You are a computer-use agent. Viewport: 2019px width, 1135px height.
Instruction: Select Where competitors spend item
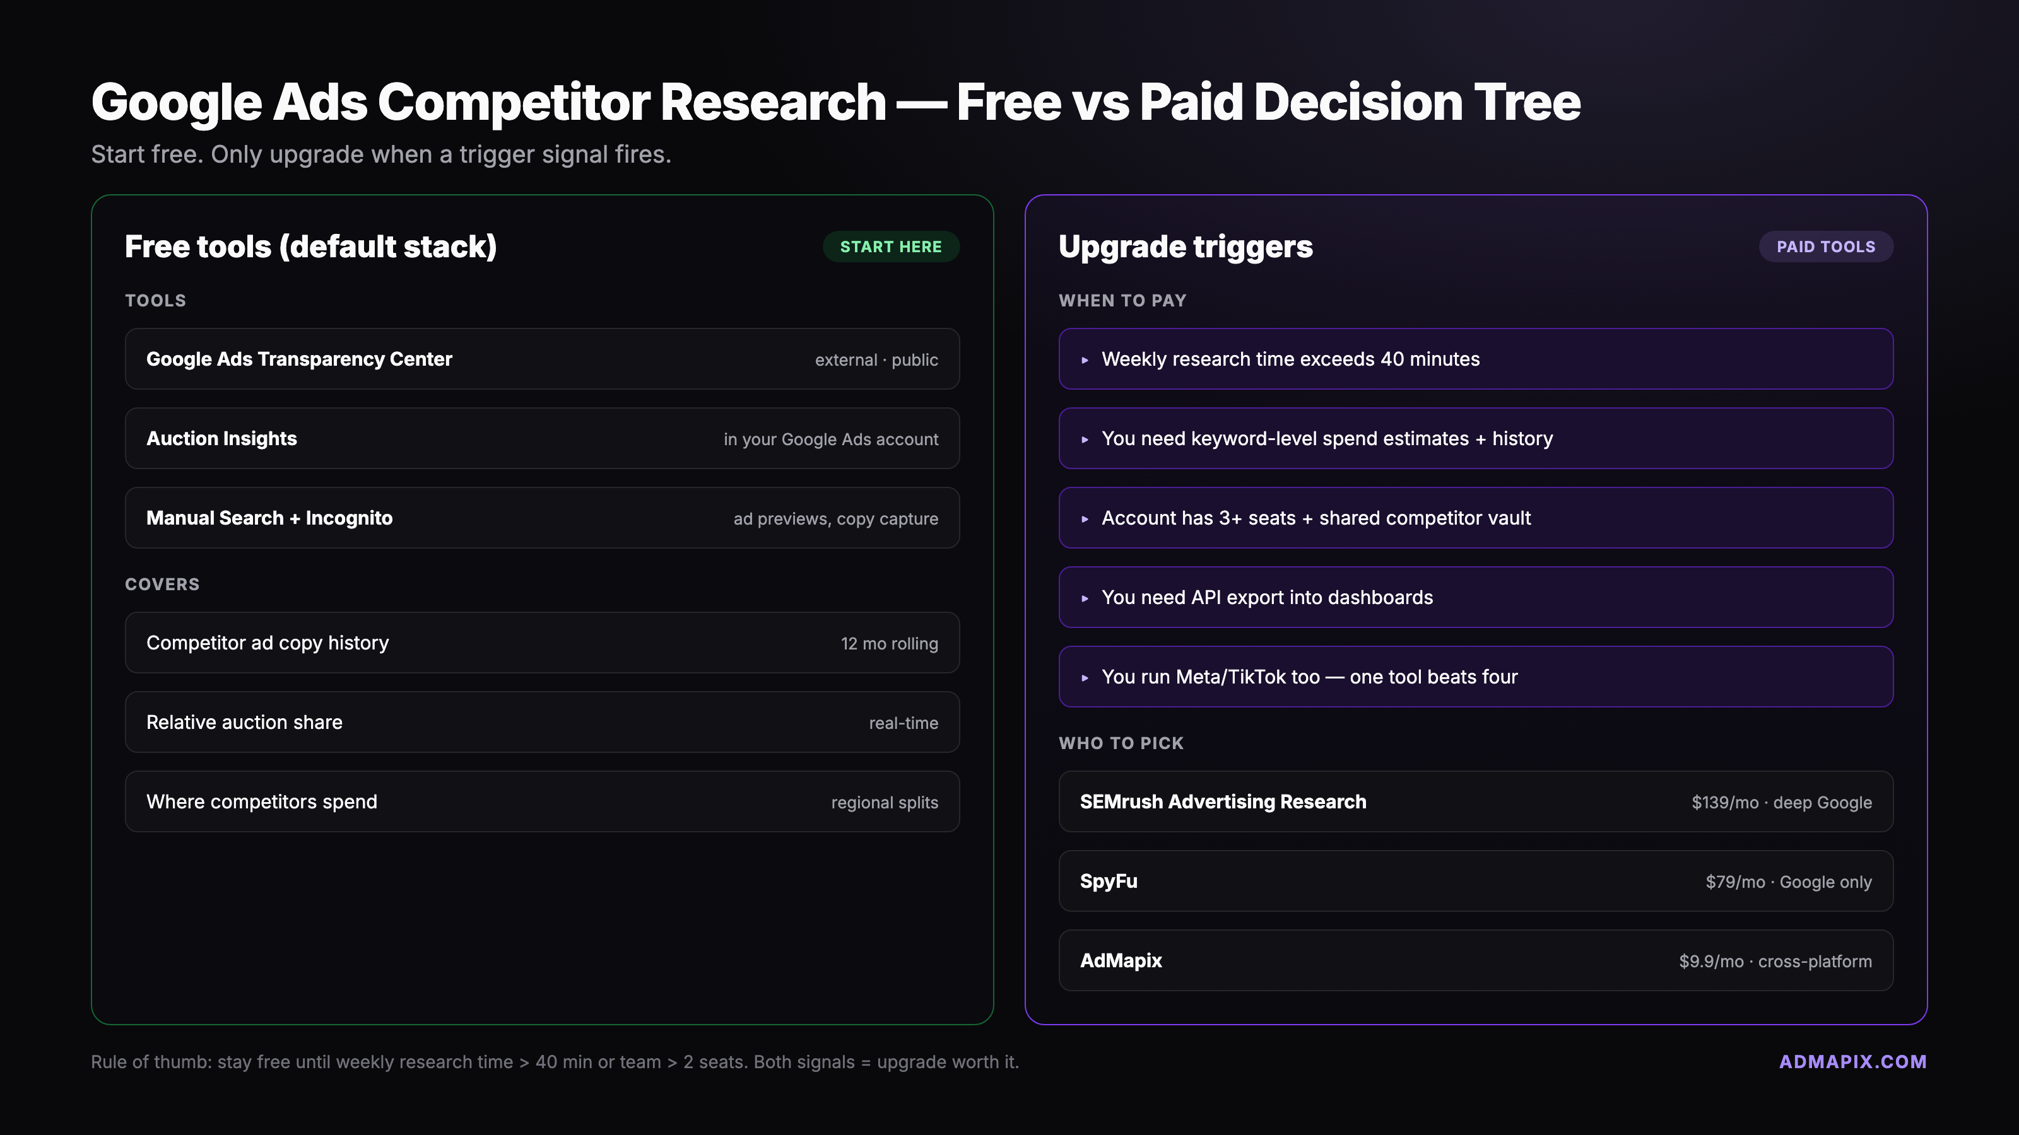[x=541, y=801]
